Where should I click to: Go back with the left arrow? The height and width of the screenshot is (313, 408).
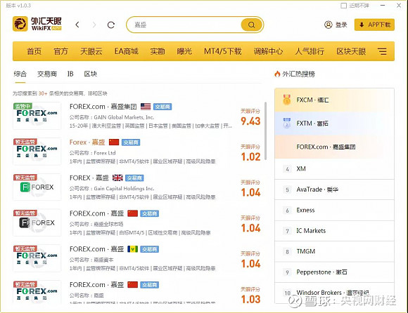[x=77, y=25]
